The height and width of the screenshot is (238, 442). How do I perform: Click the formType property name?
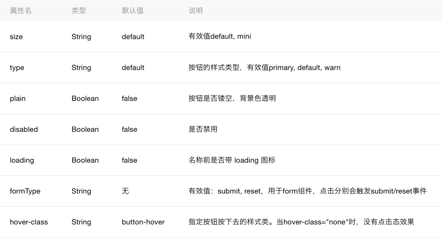point(25,191)
